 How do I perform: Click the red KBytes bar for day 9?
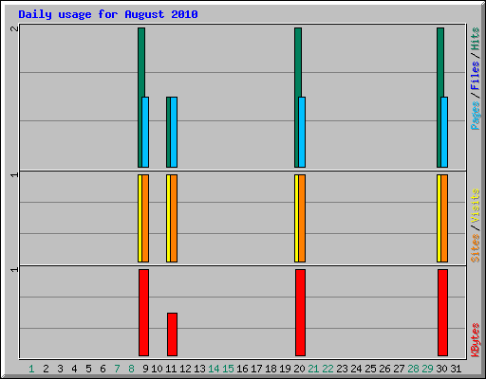[143, 313]
